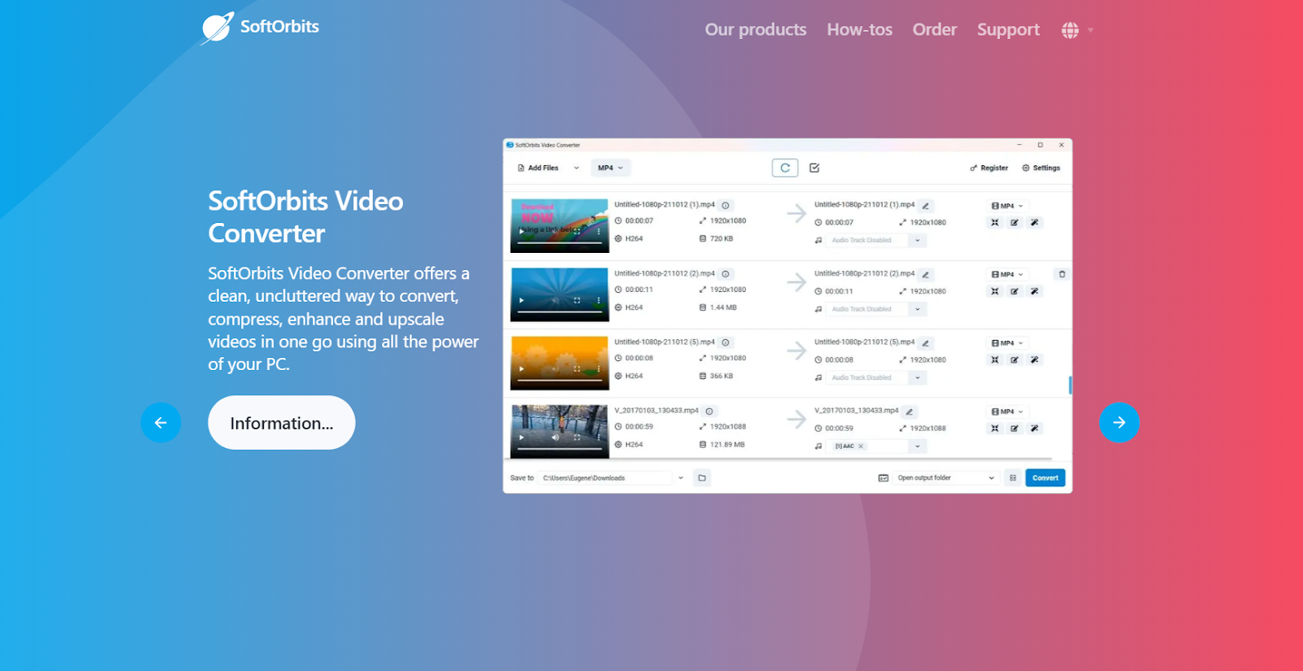Click the SoftOrbits logo
The width and height of the screenshot is (1303, 671).
point(261,28)
